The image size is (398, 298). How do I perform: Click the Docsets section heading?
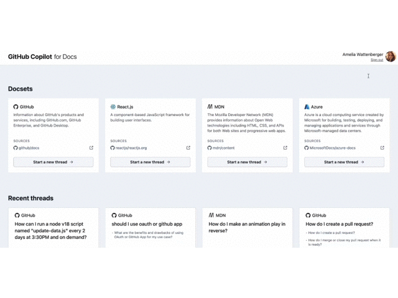coord(21,89)
